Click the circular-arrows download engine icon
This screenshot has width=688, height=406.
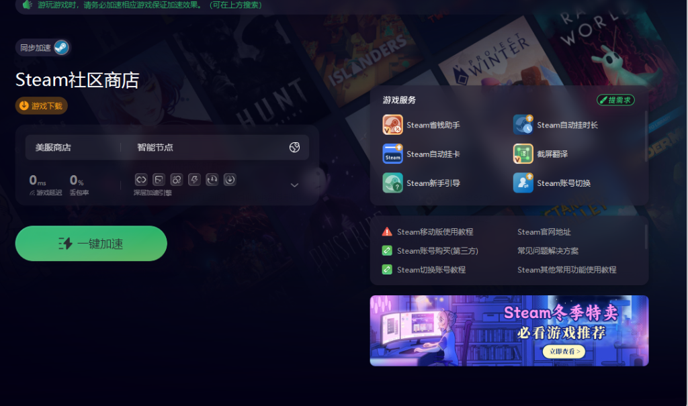click(212, 179)
